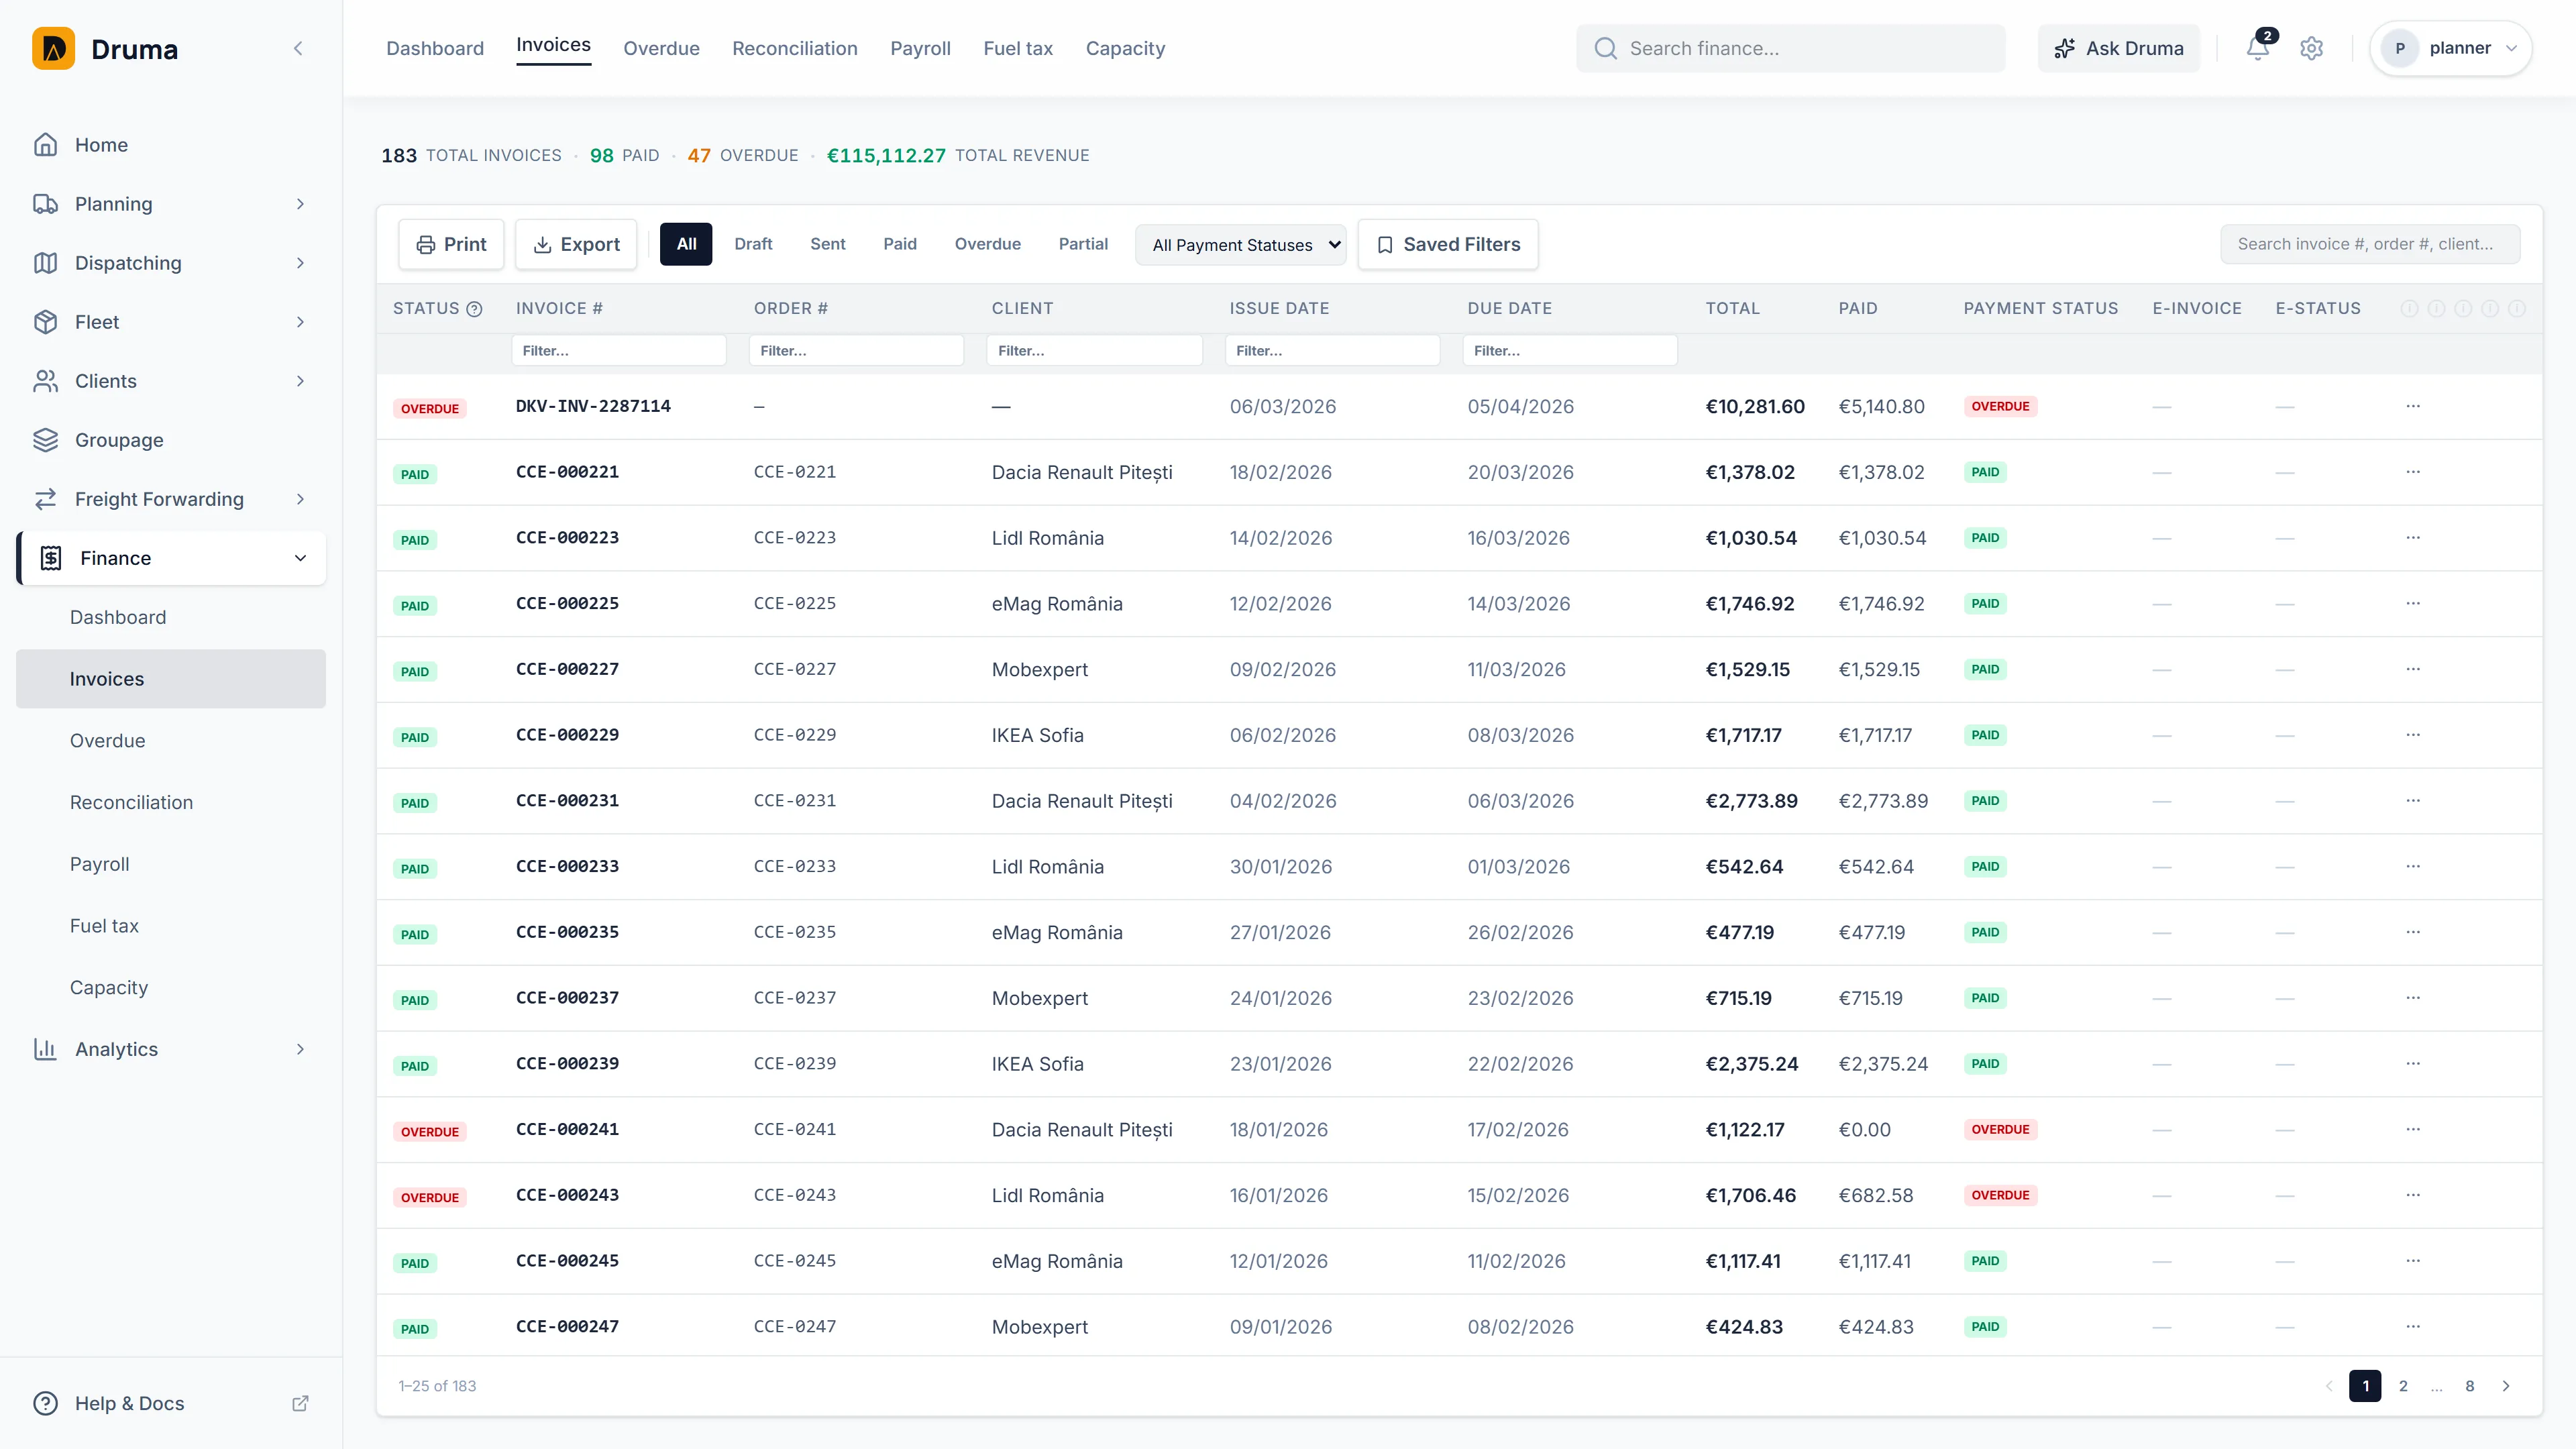Go to page 8

tap(2470, 1386)
